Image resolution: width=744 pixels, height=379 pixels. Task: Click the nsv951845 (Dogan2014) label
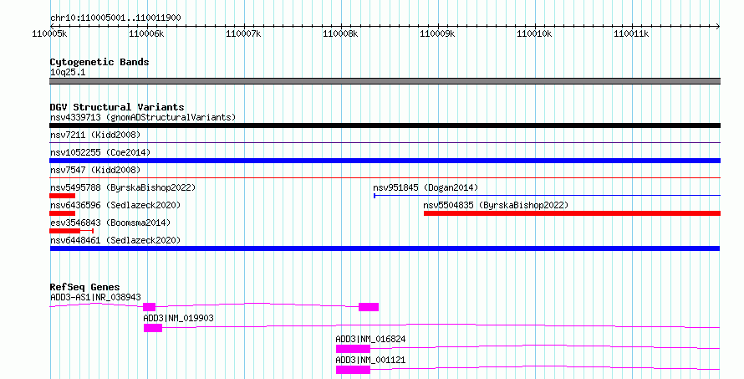(x=426, y=187)
